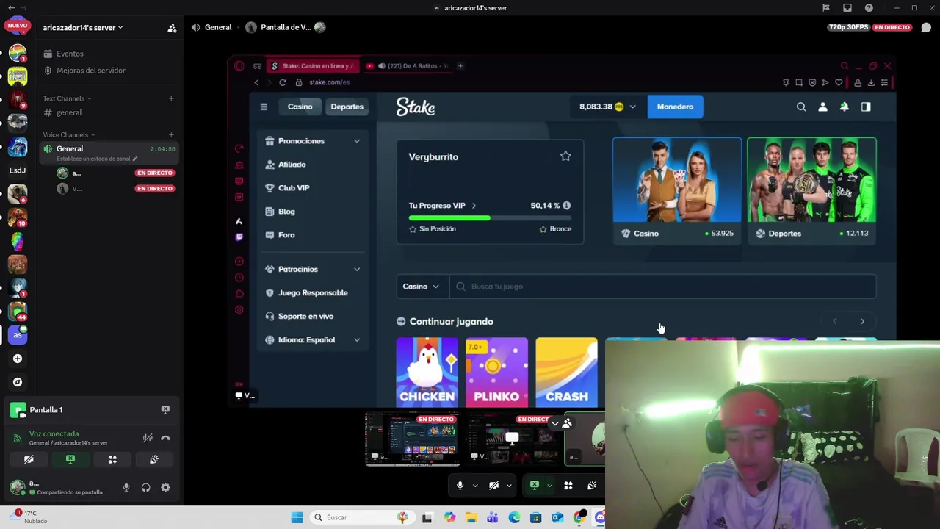Open Club VIP in Stake sidebar
The width and height of the screenshot is (940, 529).
[x=294, y=188]
